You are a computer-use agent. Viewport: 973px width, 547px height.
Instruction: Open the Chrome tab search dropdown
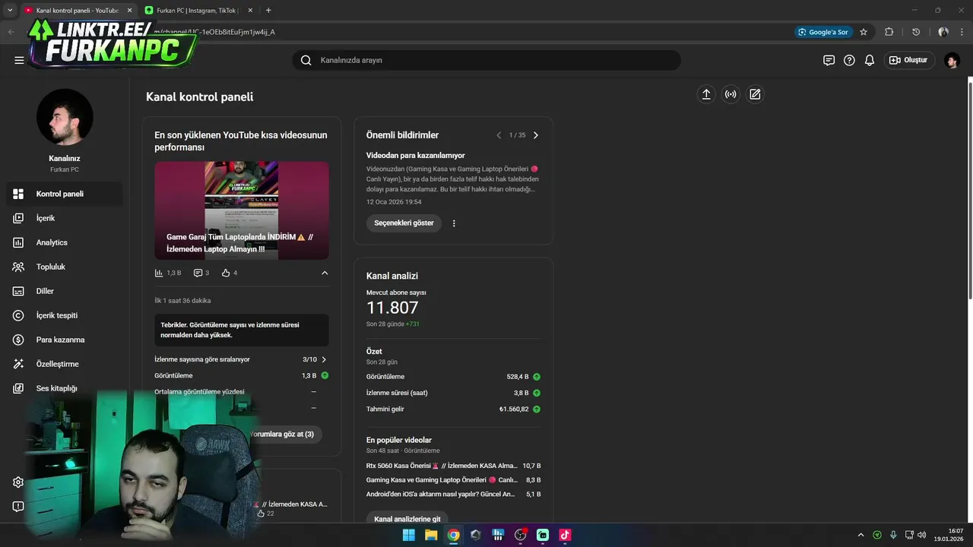[10, 10]
